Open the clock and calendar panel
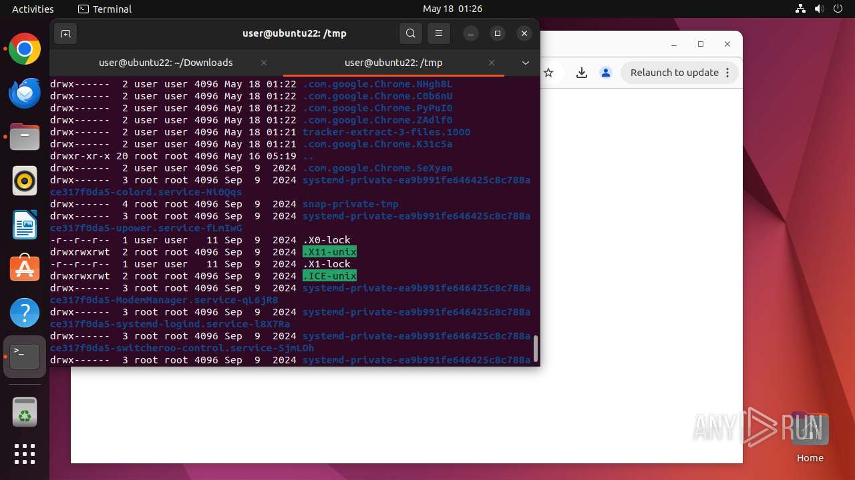 point(452,9)
